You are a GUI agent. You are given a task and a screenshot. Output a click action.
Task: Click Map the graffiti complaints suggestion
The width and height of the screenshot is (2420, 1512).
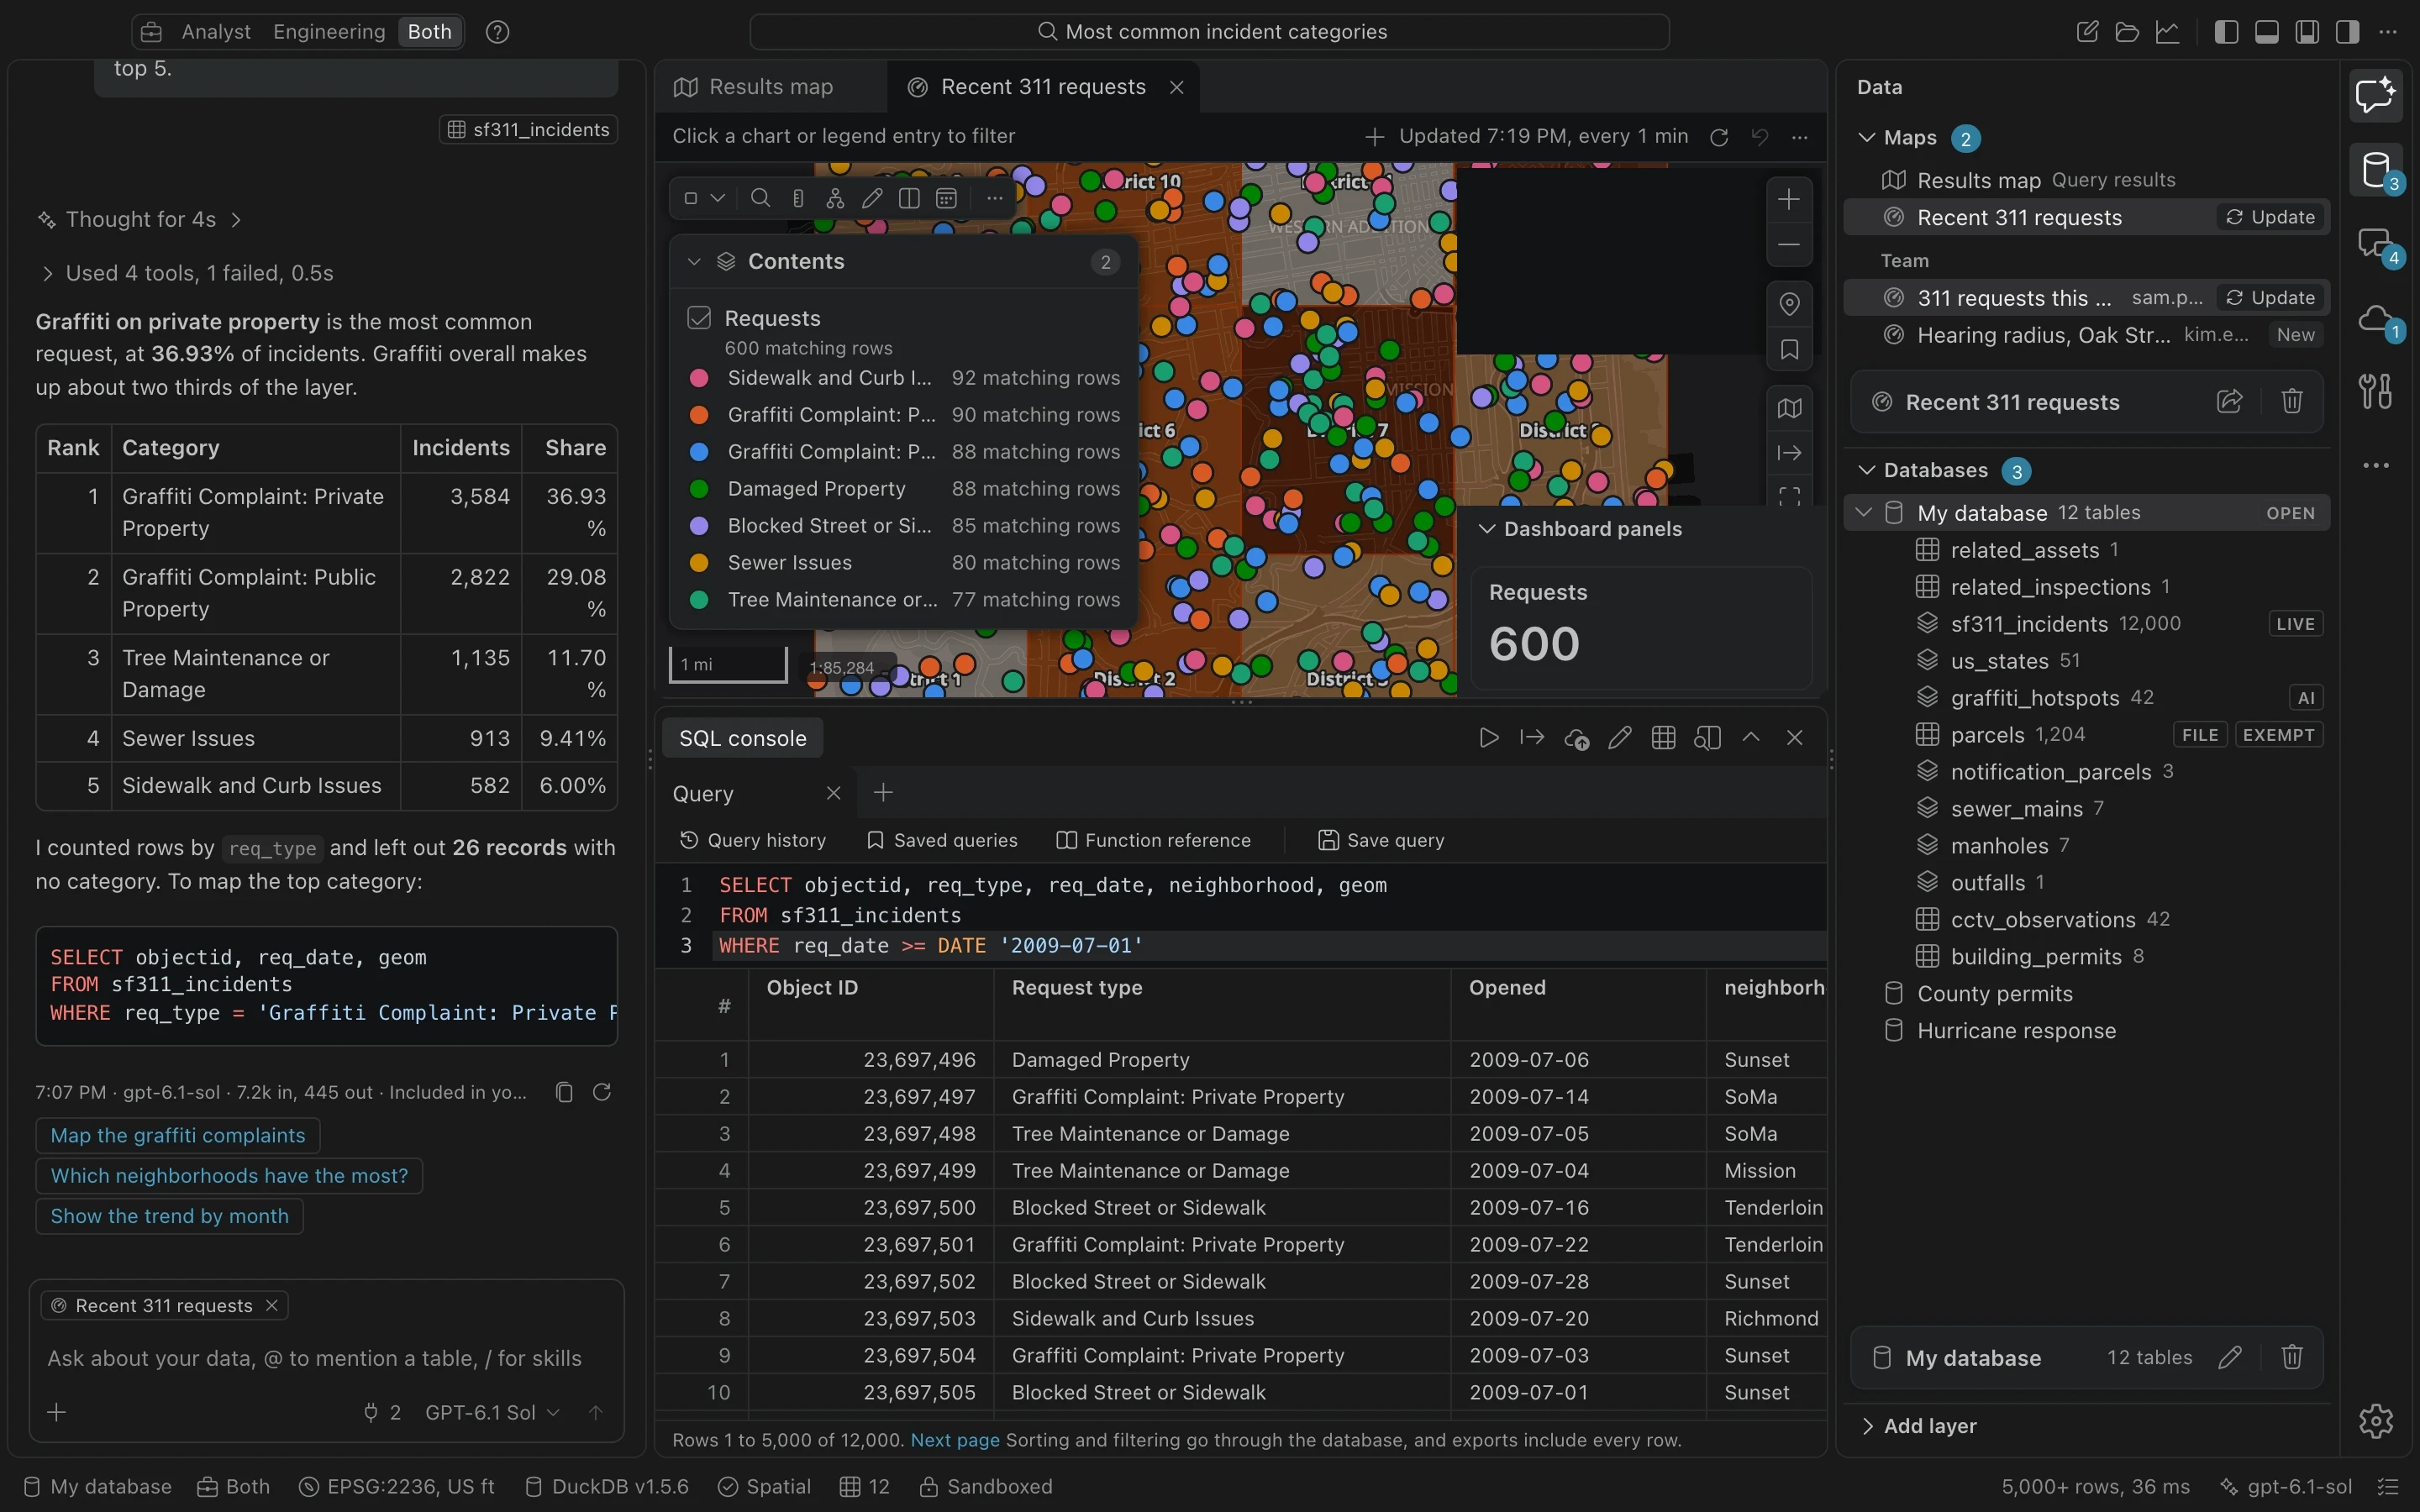pyautogui.click(x=178, y=1135)
